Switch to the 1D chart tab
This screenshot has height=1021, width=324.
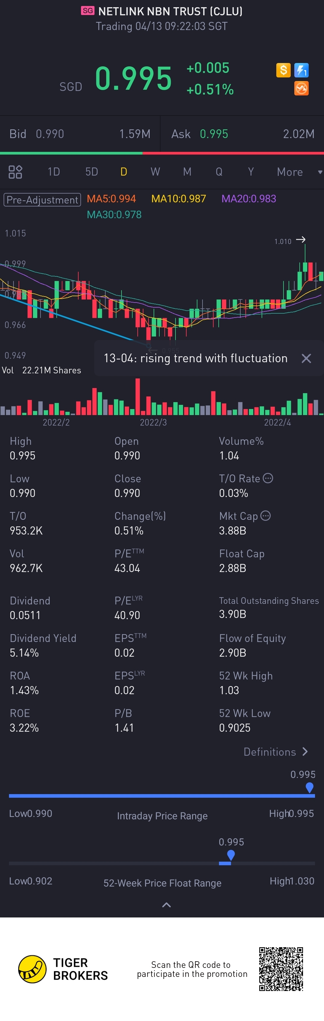tap(54, 172)
